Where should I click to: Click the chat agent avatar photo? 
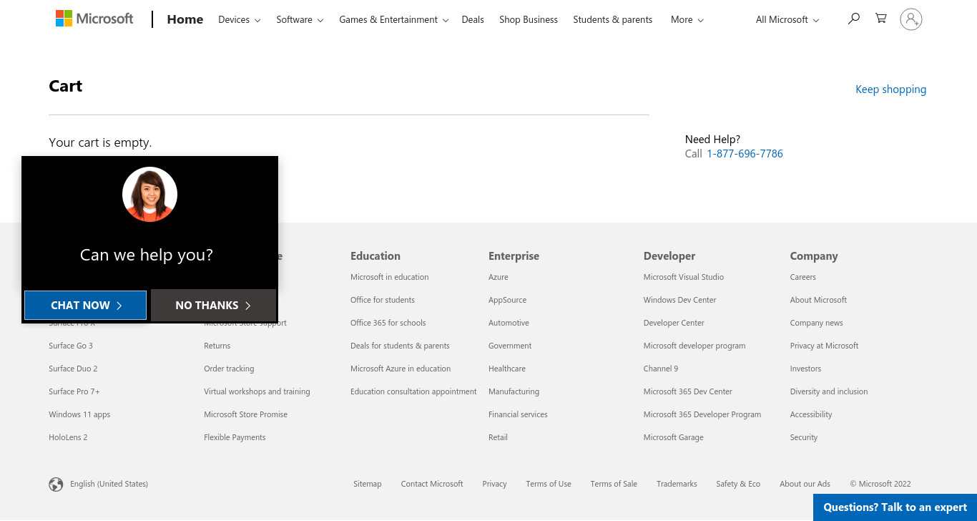coord(149,194)
